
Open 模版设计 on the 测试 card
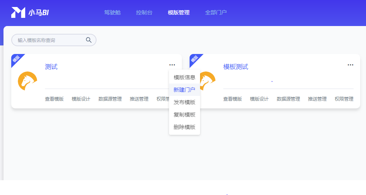pos(81,99)
